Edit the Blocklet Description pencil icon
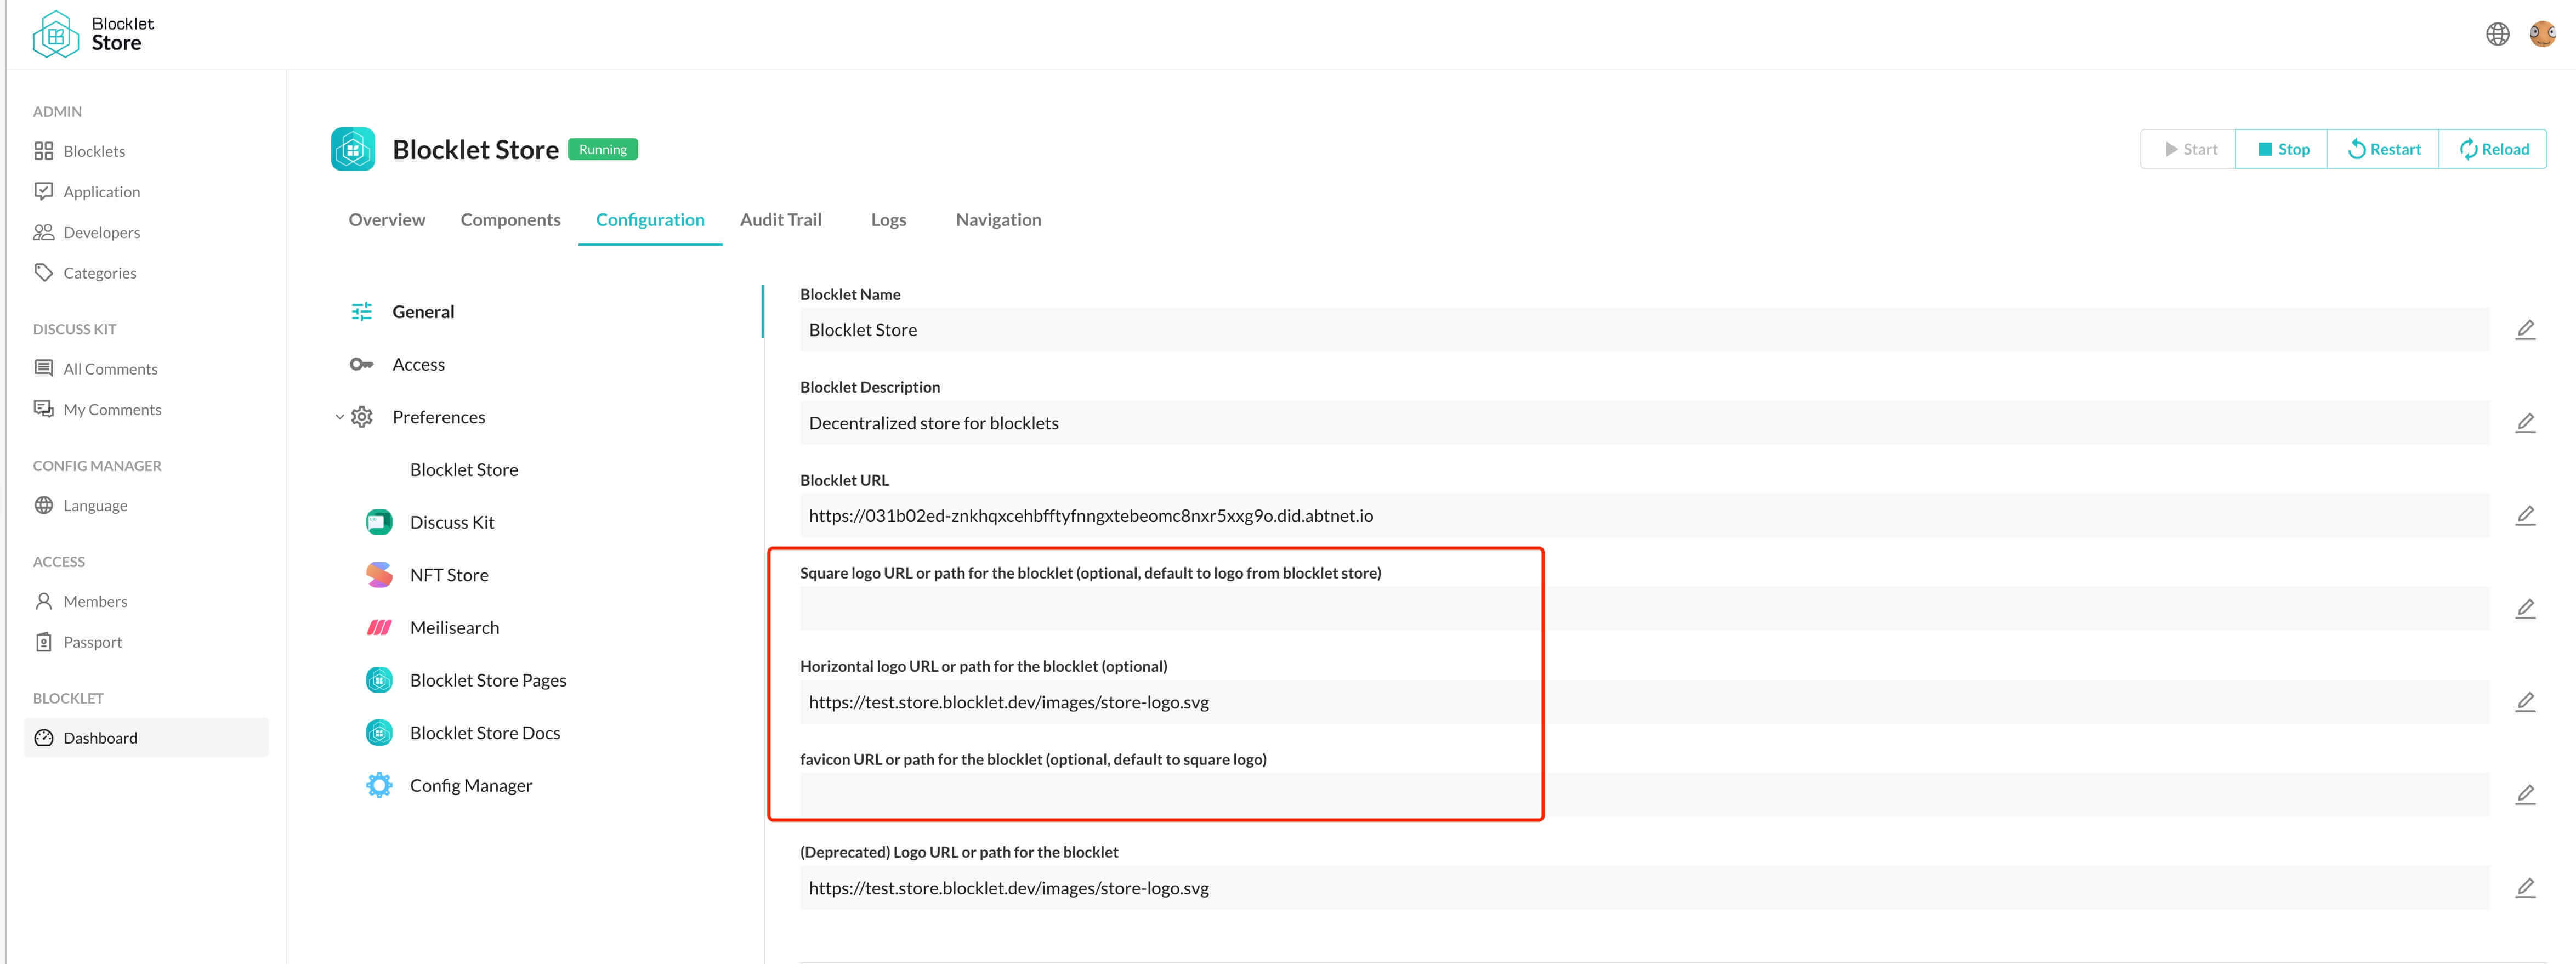 [2524, 423]
